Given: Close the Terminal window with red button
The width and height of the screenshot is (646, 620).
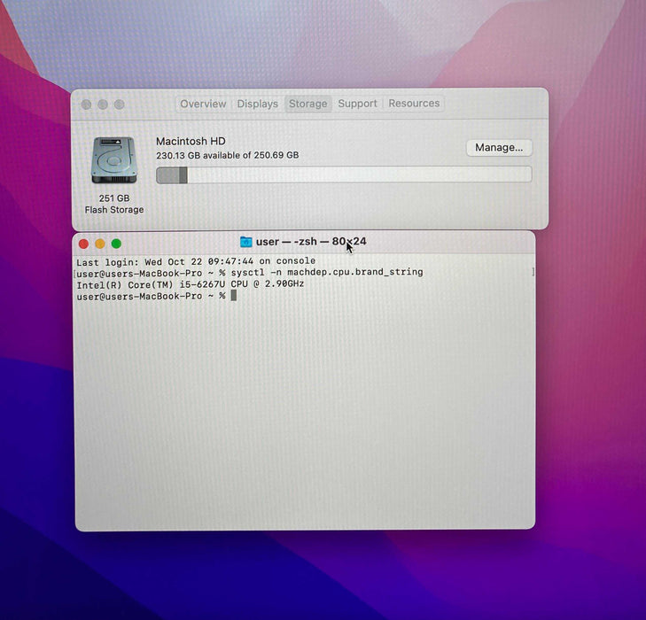Looking at the screenshot, I should point(84,244).
